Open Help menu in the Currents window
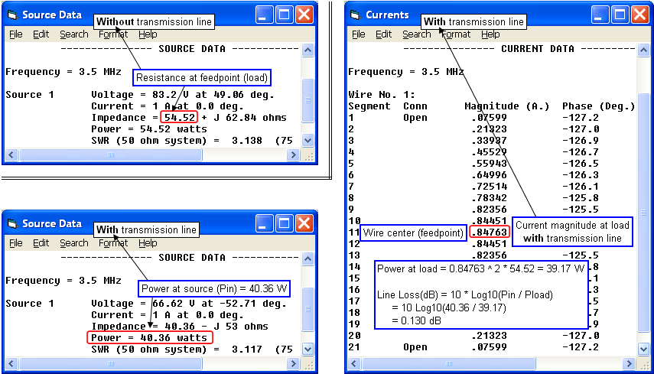 (x=490, y=34)
